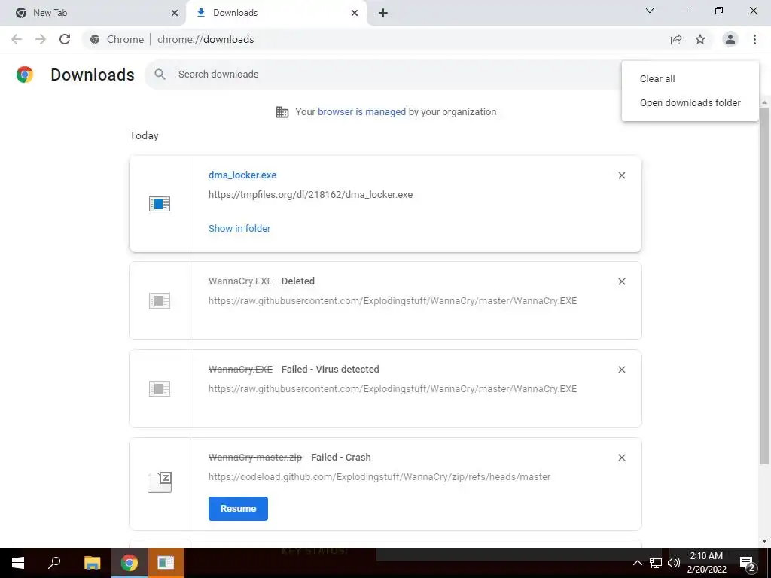Remove the Deleted WannaCry.EXE entry
The width and height of the screenshot is (771, 578).
tap(622, 281)
